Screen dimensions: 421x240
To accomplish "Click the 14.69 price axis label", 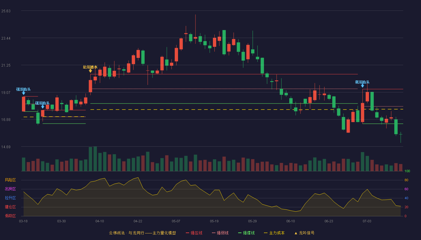I will point(6,147).
